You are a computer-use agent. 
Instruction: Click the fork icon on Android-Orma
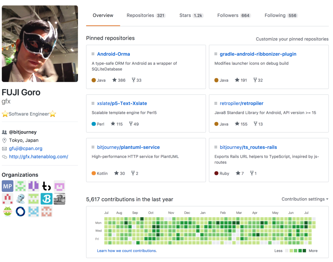(133, 80)
